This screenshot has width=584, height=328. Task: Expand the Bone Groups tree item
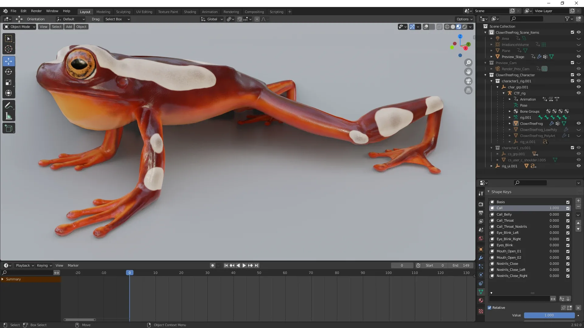(x=510, y=111)
